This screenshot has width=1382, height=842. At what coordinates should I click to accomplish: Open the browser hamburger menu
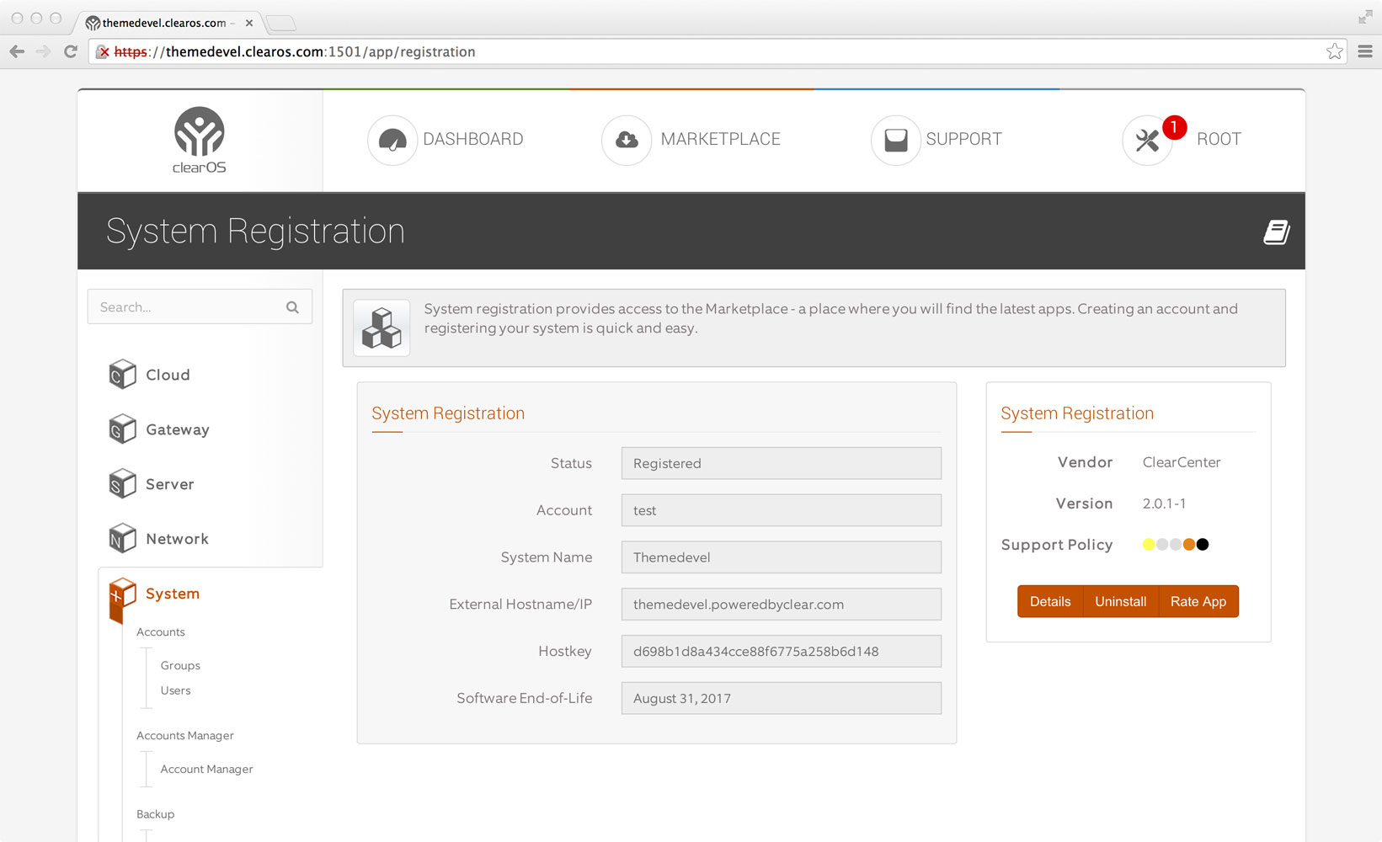(1365, 51)
